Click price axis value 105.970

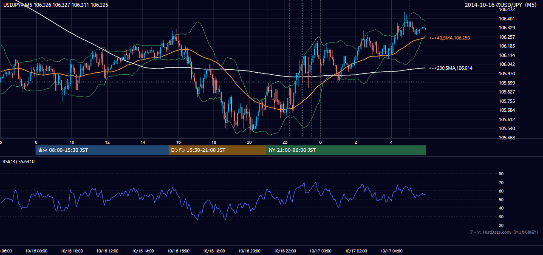pos(507,74)
